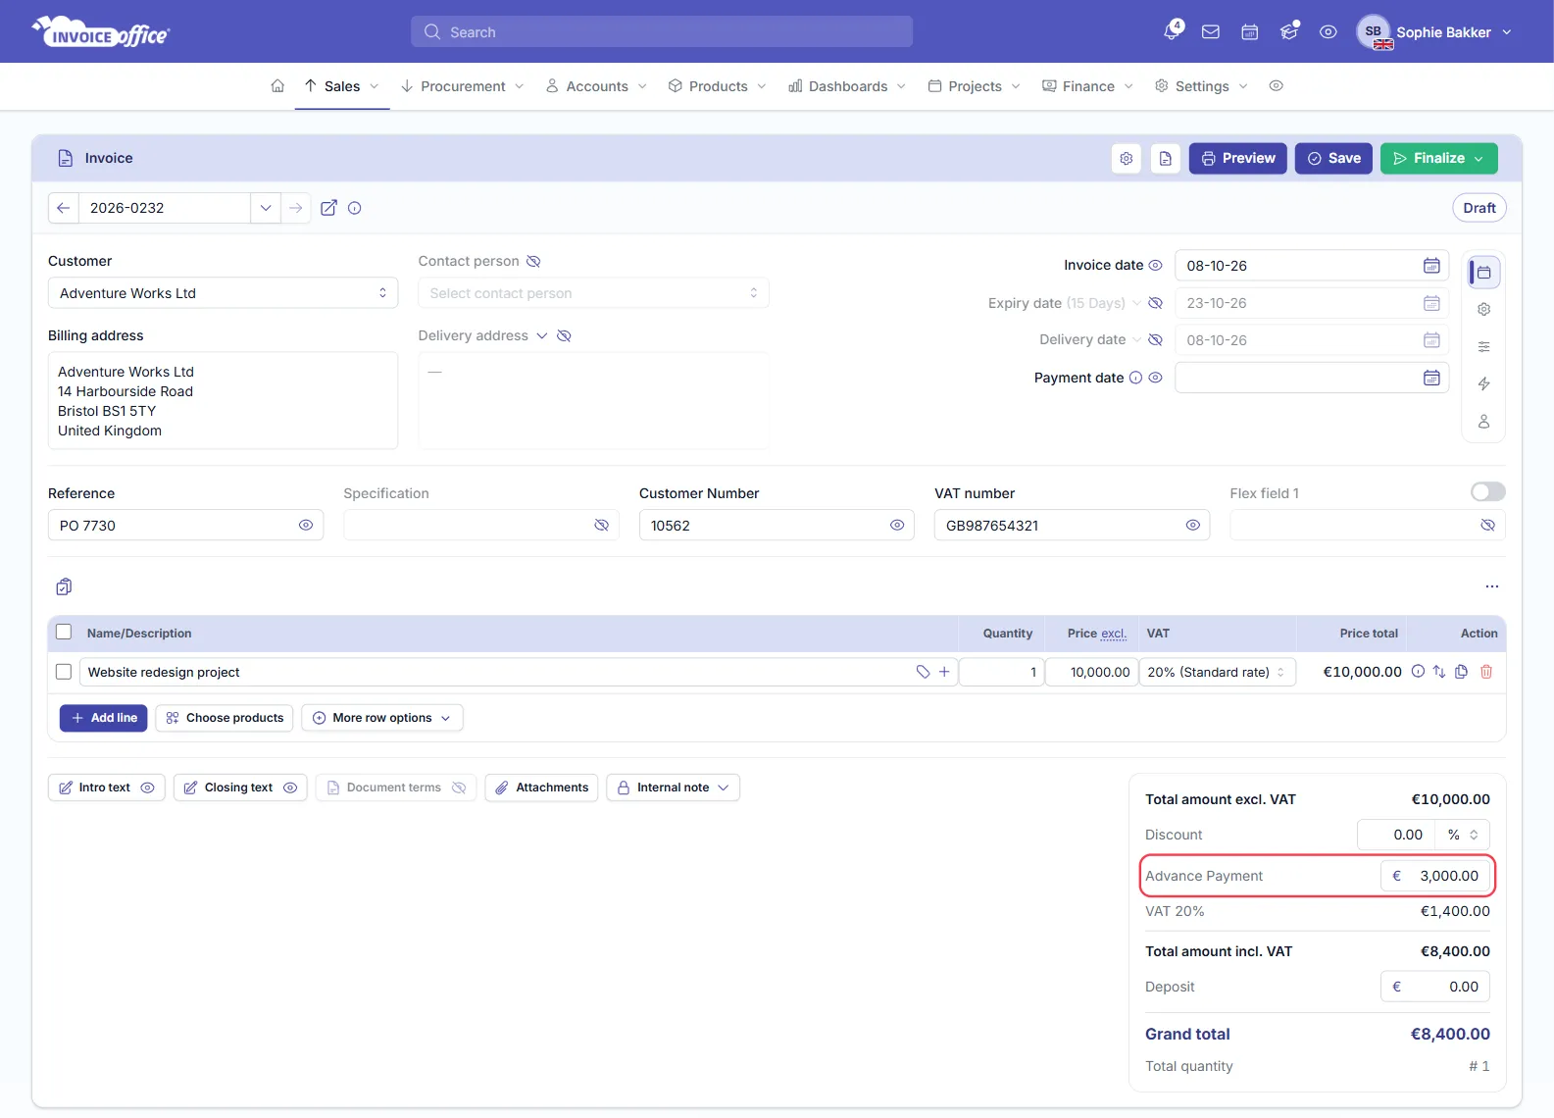Screen dimensions: 1554x1118
Task: Open Sophie Bakker user menu
Action: [x=1434, y=32]
